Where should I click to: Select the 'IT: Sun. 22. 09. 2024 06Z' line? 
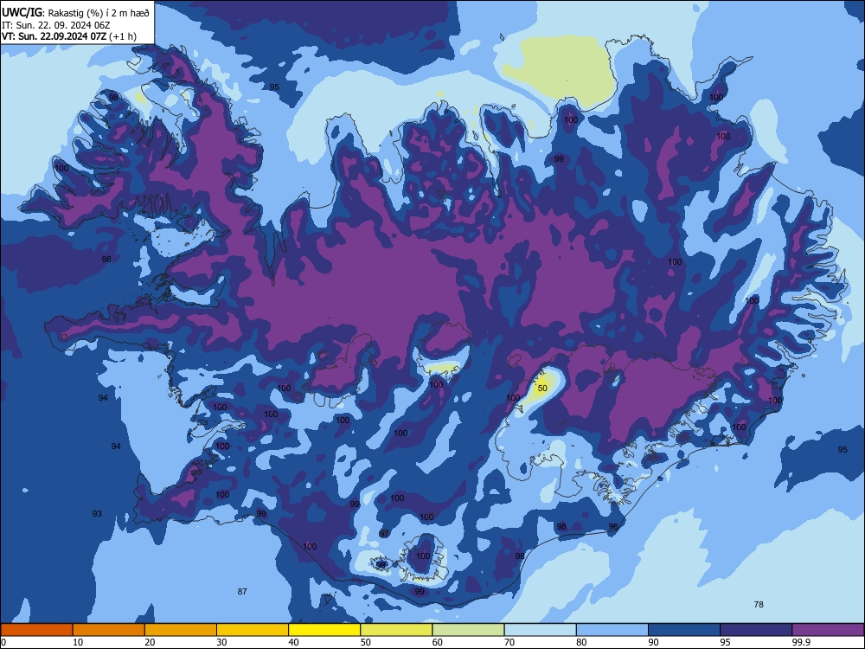tap(55, 25)
